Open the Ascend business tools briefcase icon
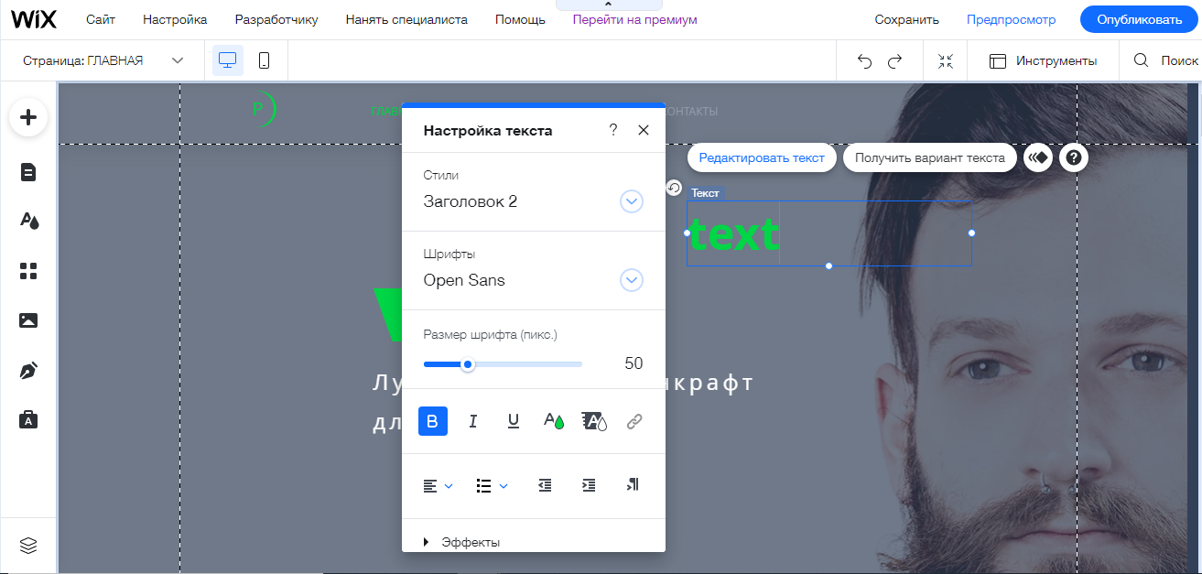 pyautogui.click(x=28, y=419)
